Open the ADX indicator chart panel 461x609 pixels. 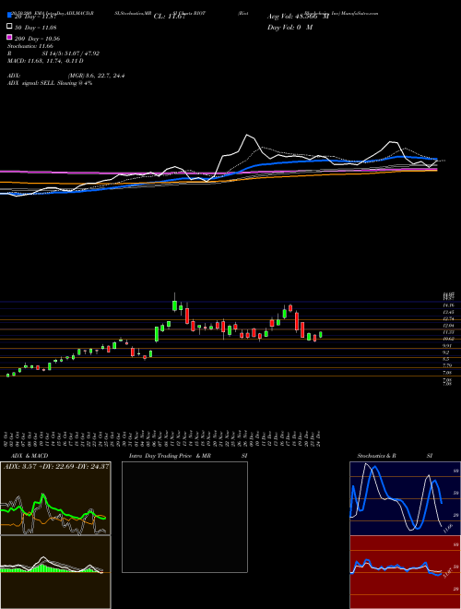tap(55, 498)
